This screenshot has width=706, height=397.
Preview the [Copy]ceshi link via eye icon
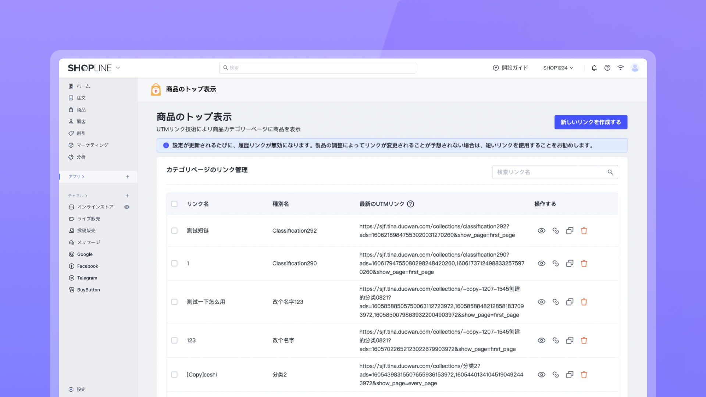pos(541,375)
